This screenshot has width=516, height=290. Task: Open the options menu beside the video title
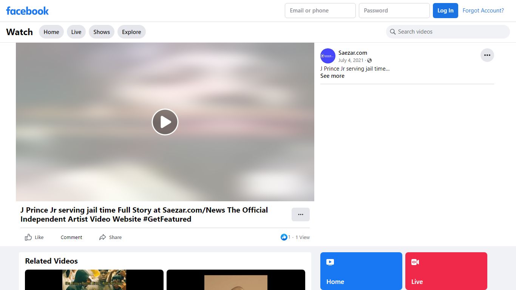click(301, 214)
